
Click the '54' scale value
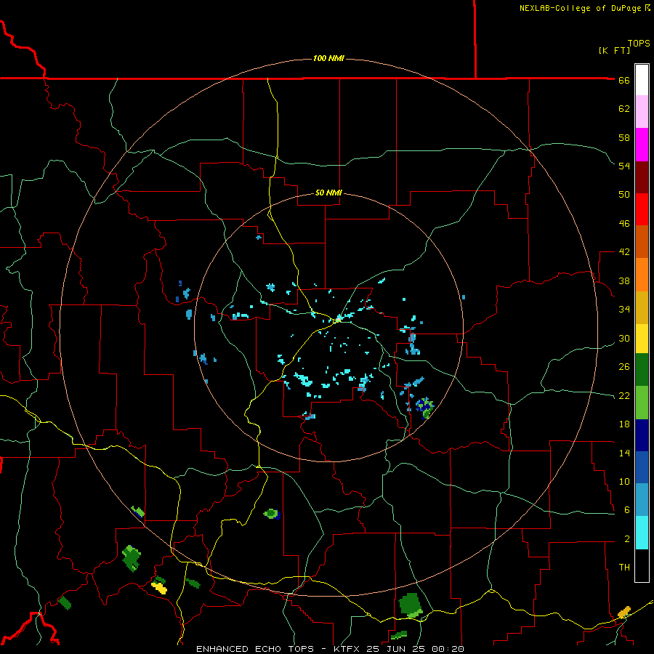point(624,166)
